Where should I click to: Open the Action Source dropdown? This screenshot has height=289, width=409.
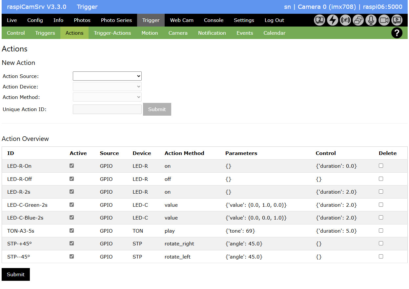coord(107,76)
